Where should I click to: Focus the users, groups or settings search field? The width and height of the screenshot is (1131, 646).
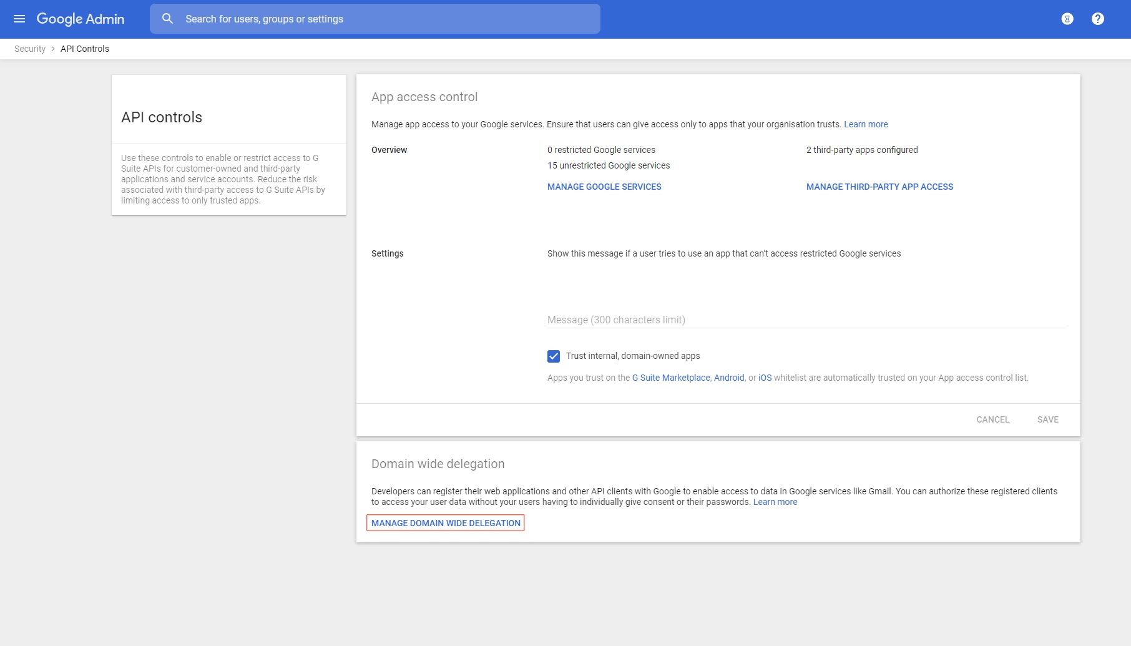tap(387, 19)
